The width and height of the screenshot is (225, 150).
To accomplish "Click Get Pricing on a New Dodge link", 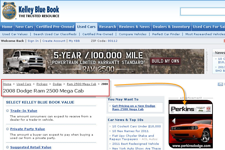I will pyautogui.click(x=134, y=107).
